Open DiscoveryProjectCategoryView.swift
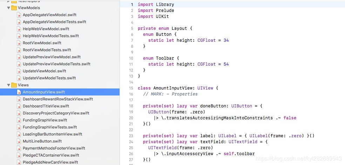Screen dimensions: 345x165 click(56, 113)
